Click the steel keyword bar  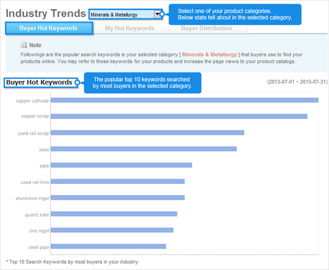(x=144, y=149)
